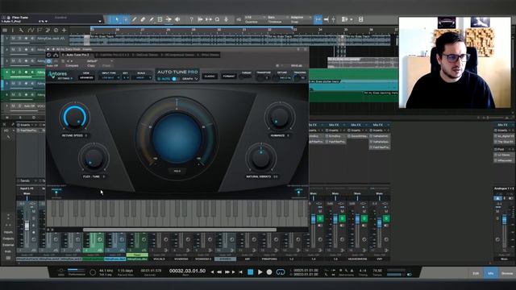Click the plus icon to add tracks
Screen dimensions: 516x290
tap(64, 31)
